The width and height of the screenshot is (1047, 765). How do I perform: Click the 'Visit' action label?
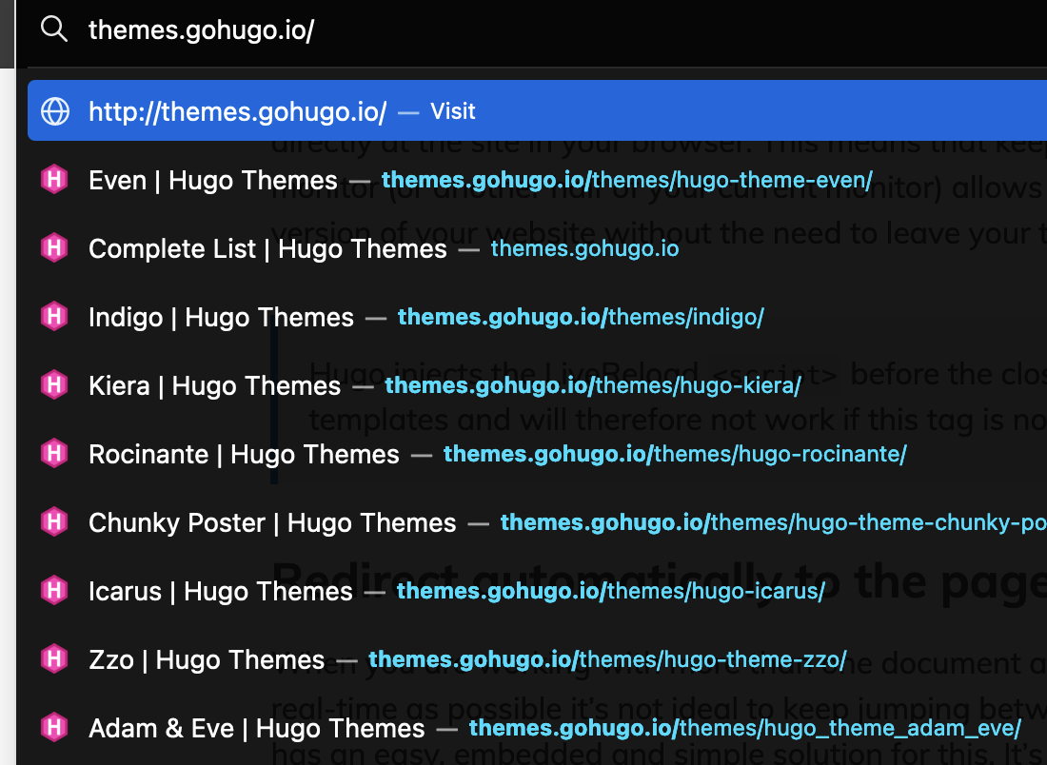point(453,110)
